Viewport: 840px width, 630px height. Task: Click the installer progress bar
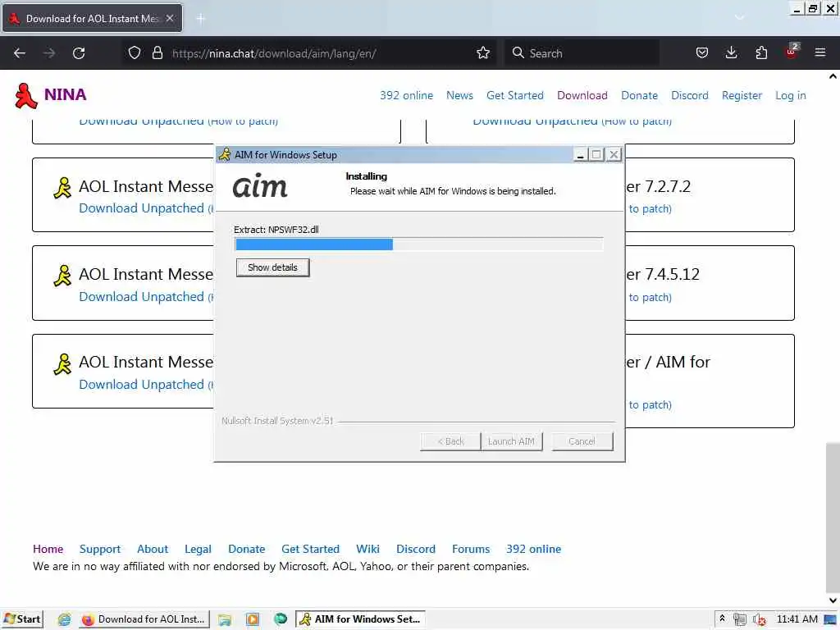click(419, 244)
